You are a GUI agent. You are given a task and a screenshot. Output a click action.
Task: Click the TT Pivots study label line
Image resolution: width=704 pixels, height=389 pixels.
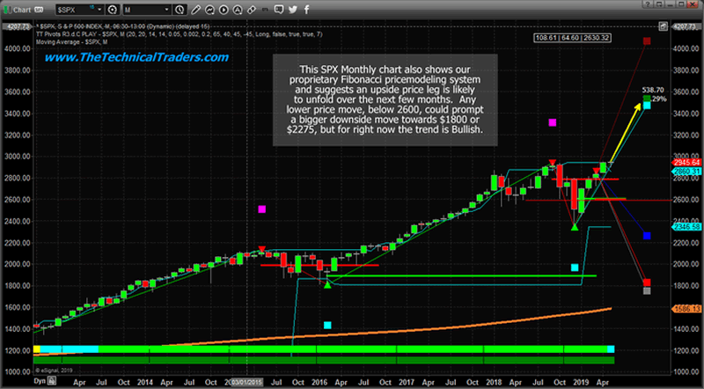180,34
